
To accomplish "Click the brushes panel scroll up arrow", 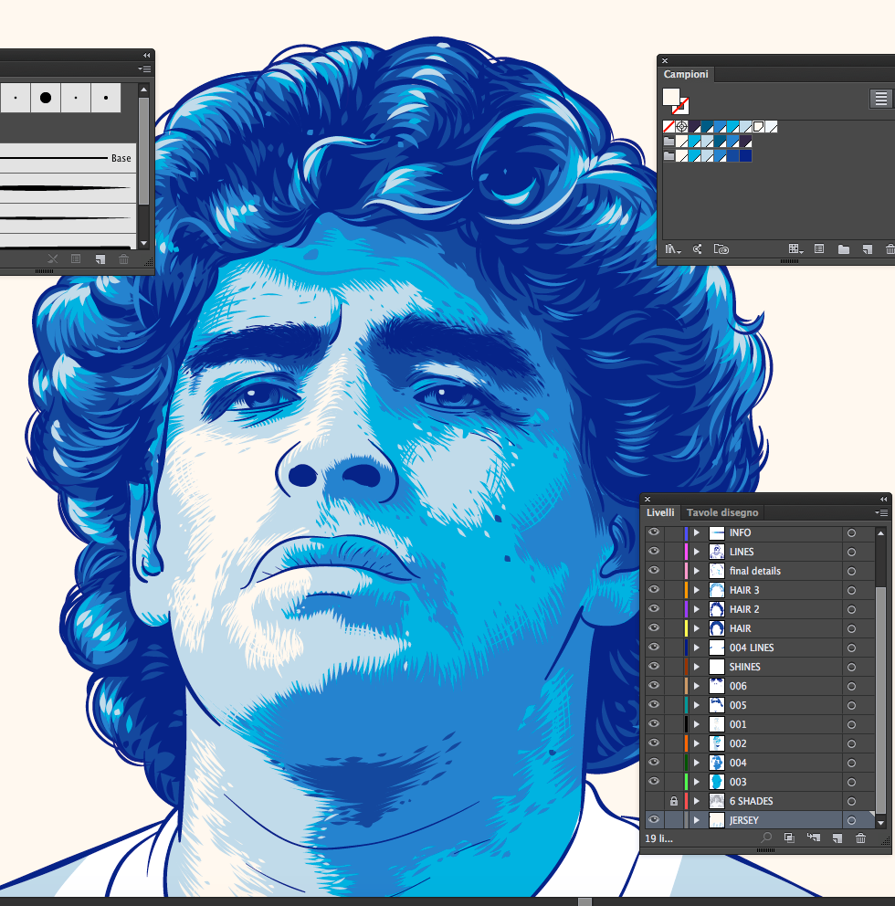I will (x=144, y=90).
